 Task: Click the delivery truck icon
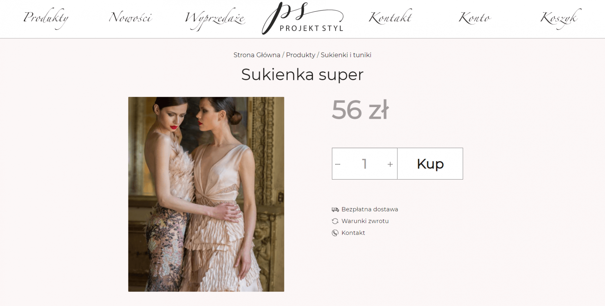tap(335, 209)
